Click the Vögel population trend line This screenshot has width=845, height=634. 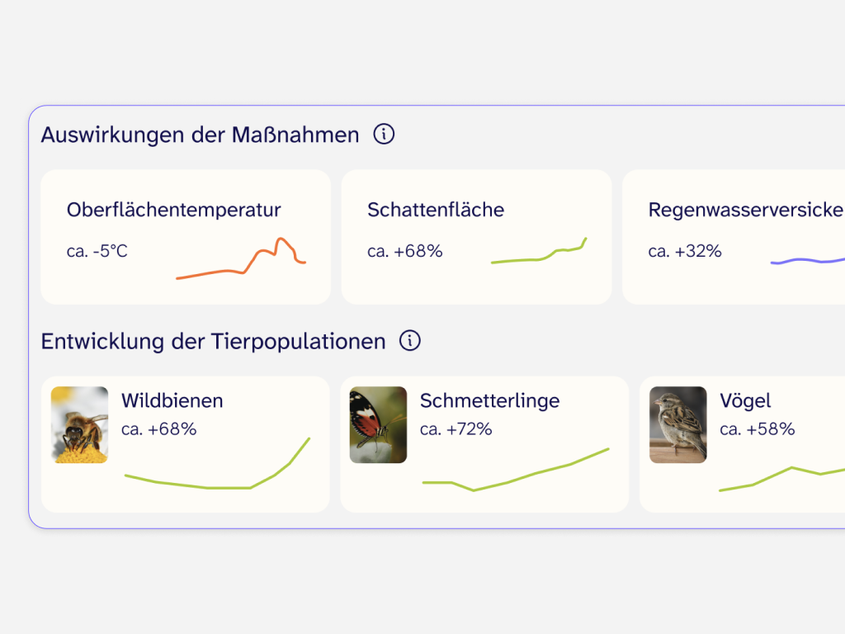pyautogui.click(x=782, y=479)
